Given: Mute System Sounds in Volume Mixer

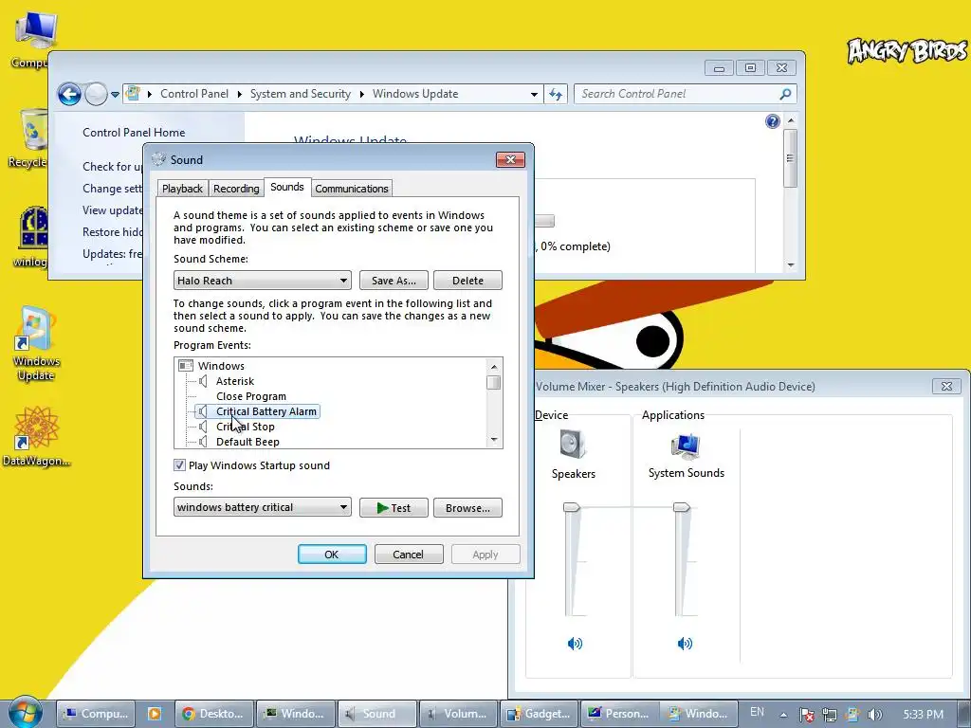Looking at the screenshot, I should (685, 644).
